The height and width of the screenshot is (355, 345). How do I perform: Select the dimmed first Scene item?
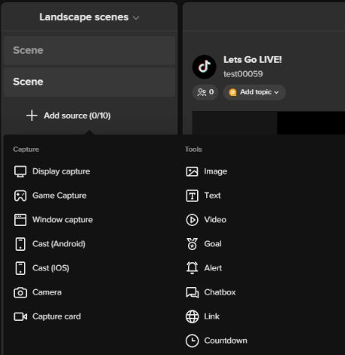pos(90,51)
